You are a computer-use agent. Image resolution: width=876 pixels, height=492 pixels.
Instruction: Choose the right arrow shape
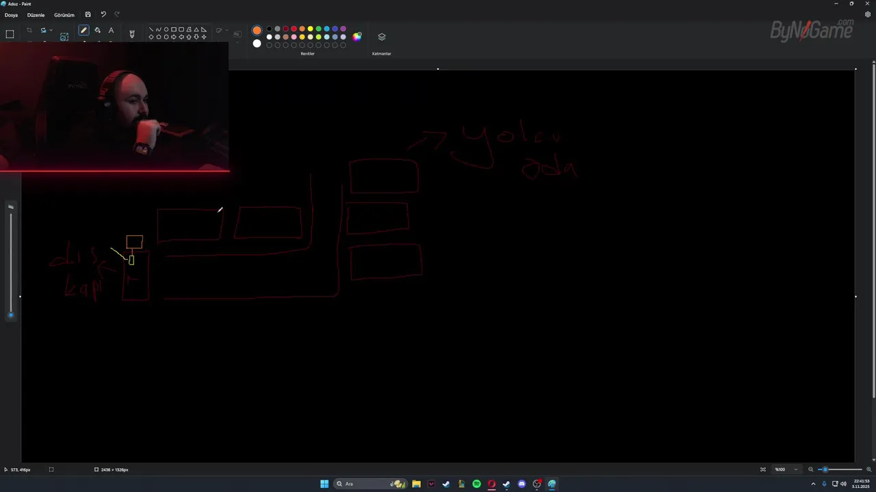tap(174, 36)
